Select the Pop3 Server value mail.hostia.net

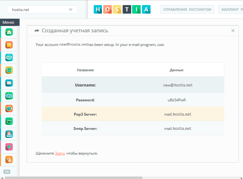tap(178, 114)
